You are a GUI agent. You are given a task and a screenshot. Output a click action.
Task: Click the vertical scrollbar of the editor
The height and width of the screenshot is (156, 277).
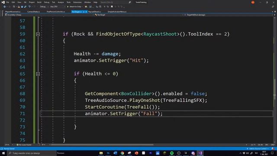[x=274, y=80]
